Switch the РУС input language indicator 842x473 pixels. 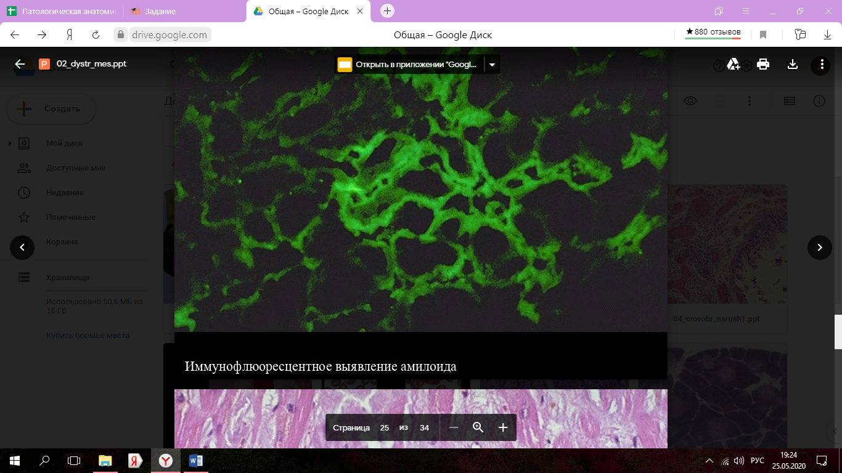pos(758,461)
